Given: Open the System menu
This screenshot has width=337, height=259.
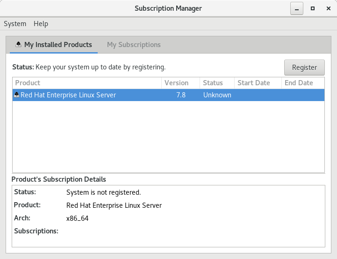Looking at the screenshot, I should click(x=15, y=24).
